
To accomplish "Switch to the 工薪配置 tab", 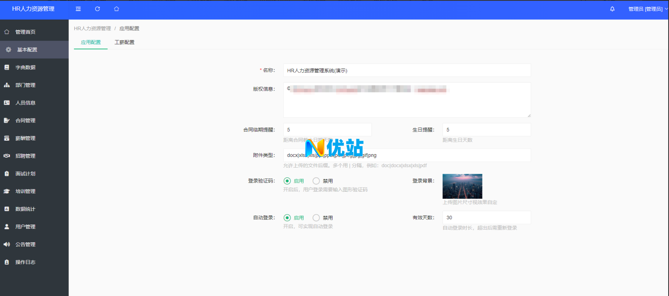I will tap(124, 42).
